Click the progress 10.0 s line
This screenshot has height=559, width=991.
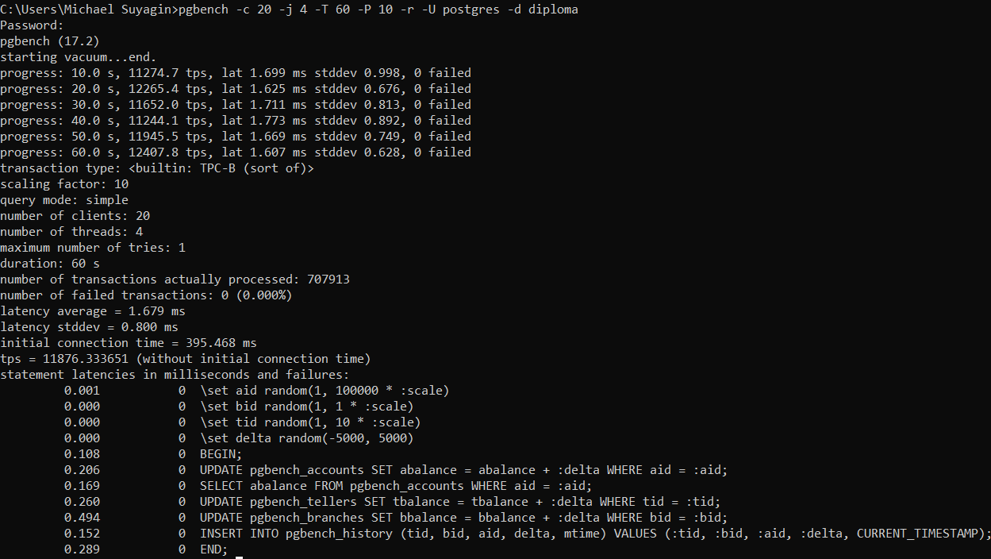pos(235,72)
